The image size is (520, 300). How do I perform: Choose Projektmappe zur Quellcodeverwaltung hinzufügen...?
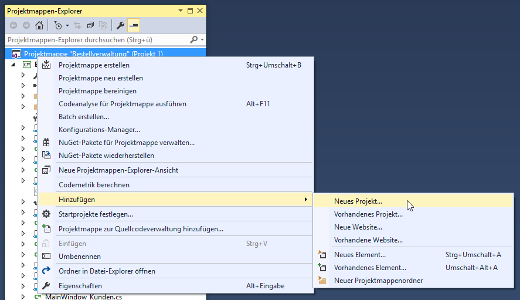click(x=175, y=229)
